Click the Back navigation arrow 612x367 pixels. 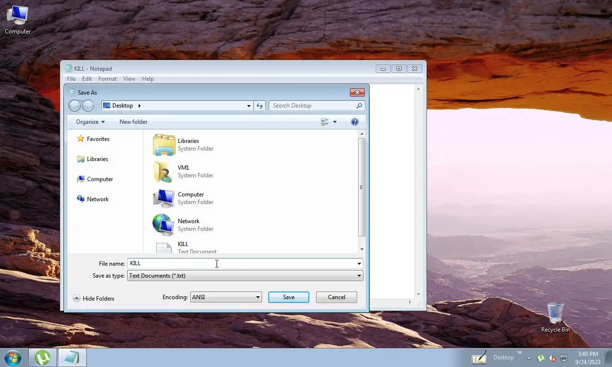pos(75,106)
